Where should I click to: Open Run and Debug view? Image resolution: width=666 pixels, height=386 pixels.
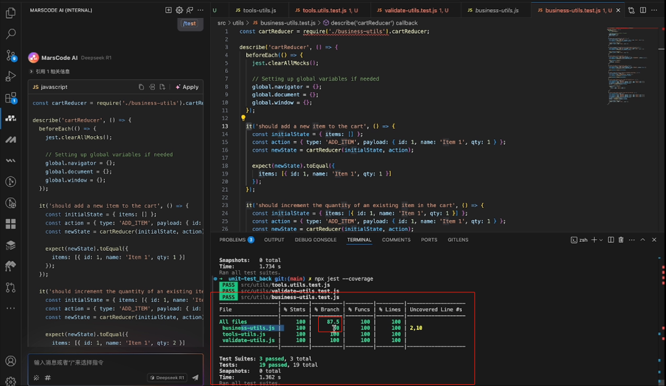10,76
